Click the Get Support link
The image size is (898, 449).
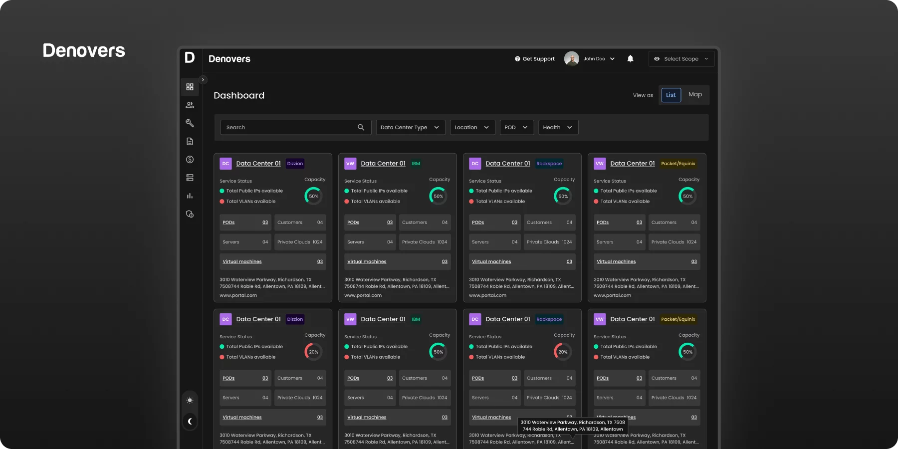pos(534,59)
